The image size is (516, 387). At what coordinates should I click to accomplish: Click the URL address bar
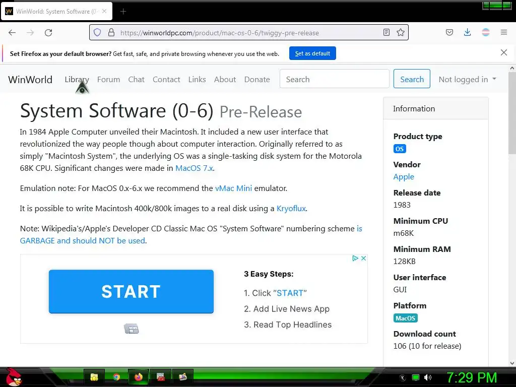248,33
